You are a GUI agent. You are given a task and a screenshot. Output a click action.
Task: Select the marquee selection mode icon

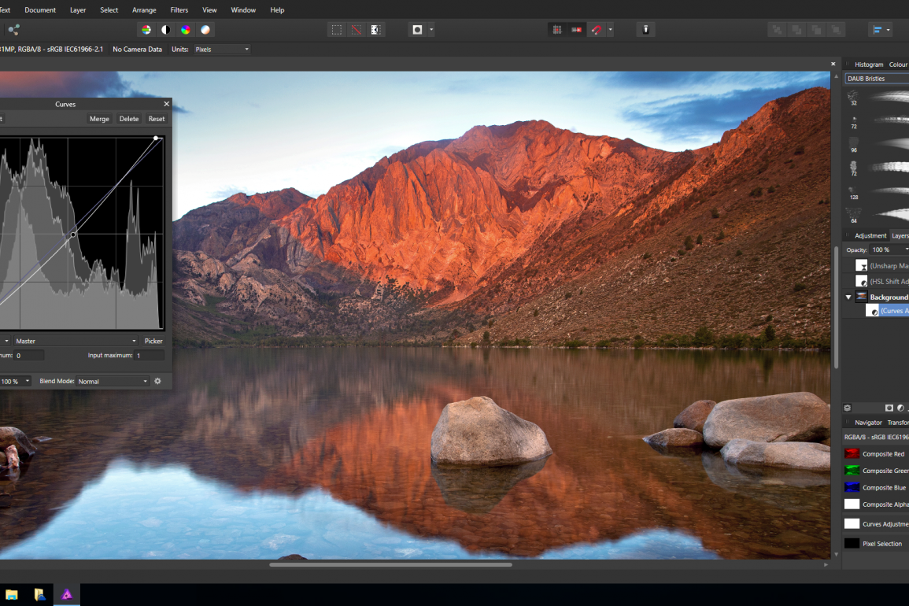[336, 29]
